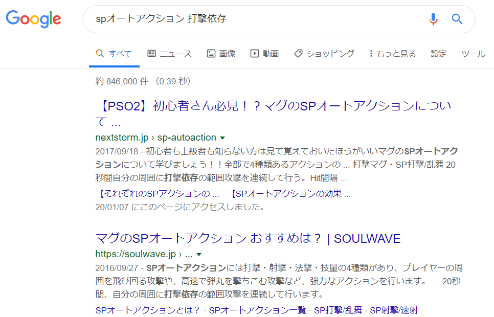Open the もっと見る menu
This screenshot has width=494, height=317.
click(393, 54)
